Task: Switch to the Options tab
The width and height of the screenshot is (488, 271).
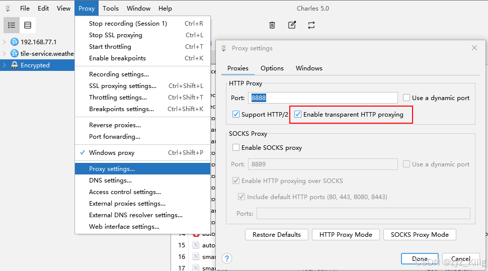Action: (x=272, y=68)
